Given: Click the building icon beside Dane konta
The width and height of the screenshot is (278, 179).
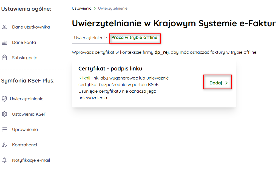Looking at the screenshot, I should [x=4, y=42].
